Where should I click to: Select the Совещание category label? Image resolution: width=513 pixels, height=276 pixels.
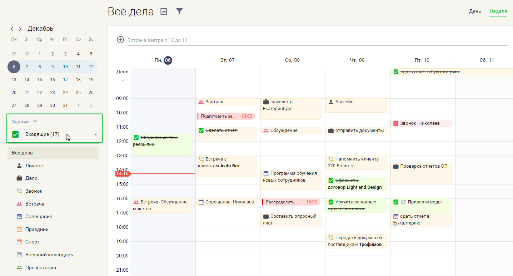(39, 216)
